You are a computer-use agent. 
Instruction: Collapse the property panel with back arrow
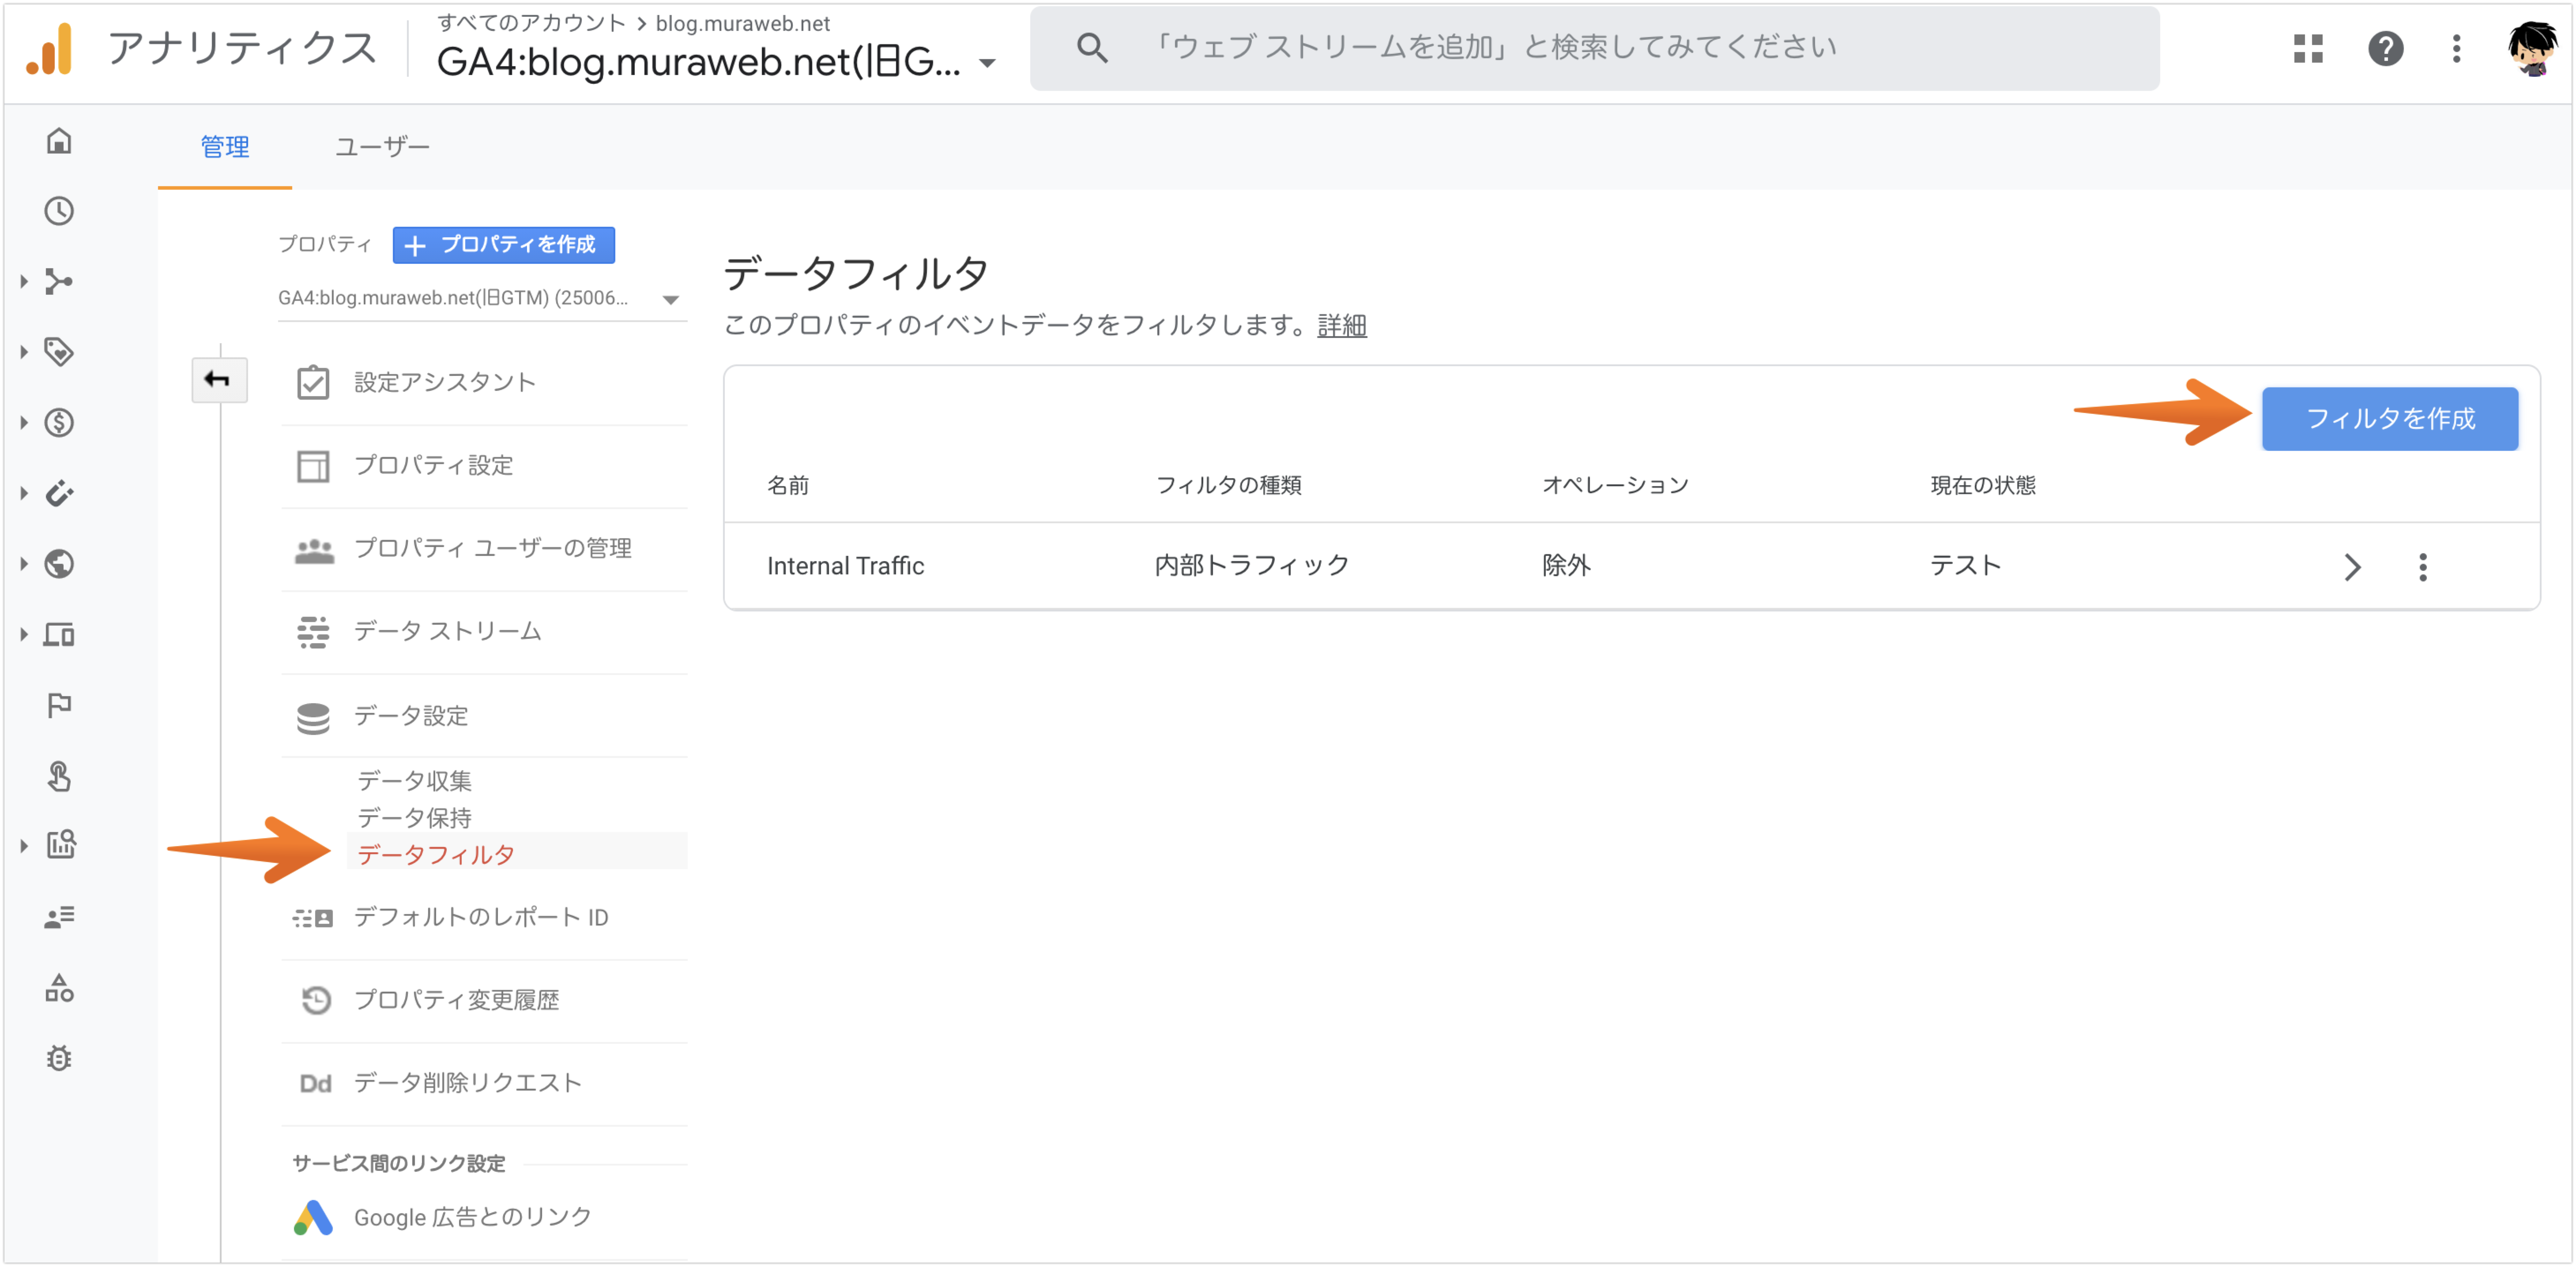point(219,380)
